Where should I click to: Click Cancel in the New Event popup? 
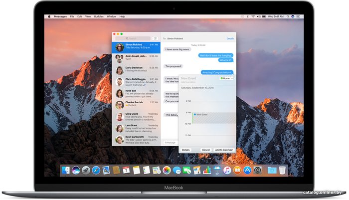(x=206, y=150)
